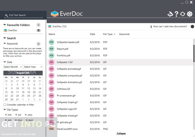Sort by the Date column header
This screenshot has width=195, height=137.
92,34
